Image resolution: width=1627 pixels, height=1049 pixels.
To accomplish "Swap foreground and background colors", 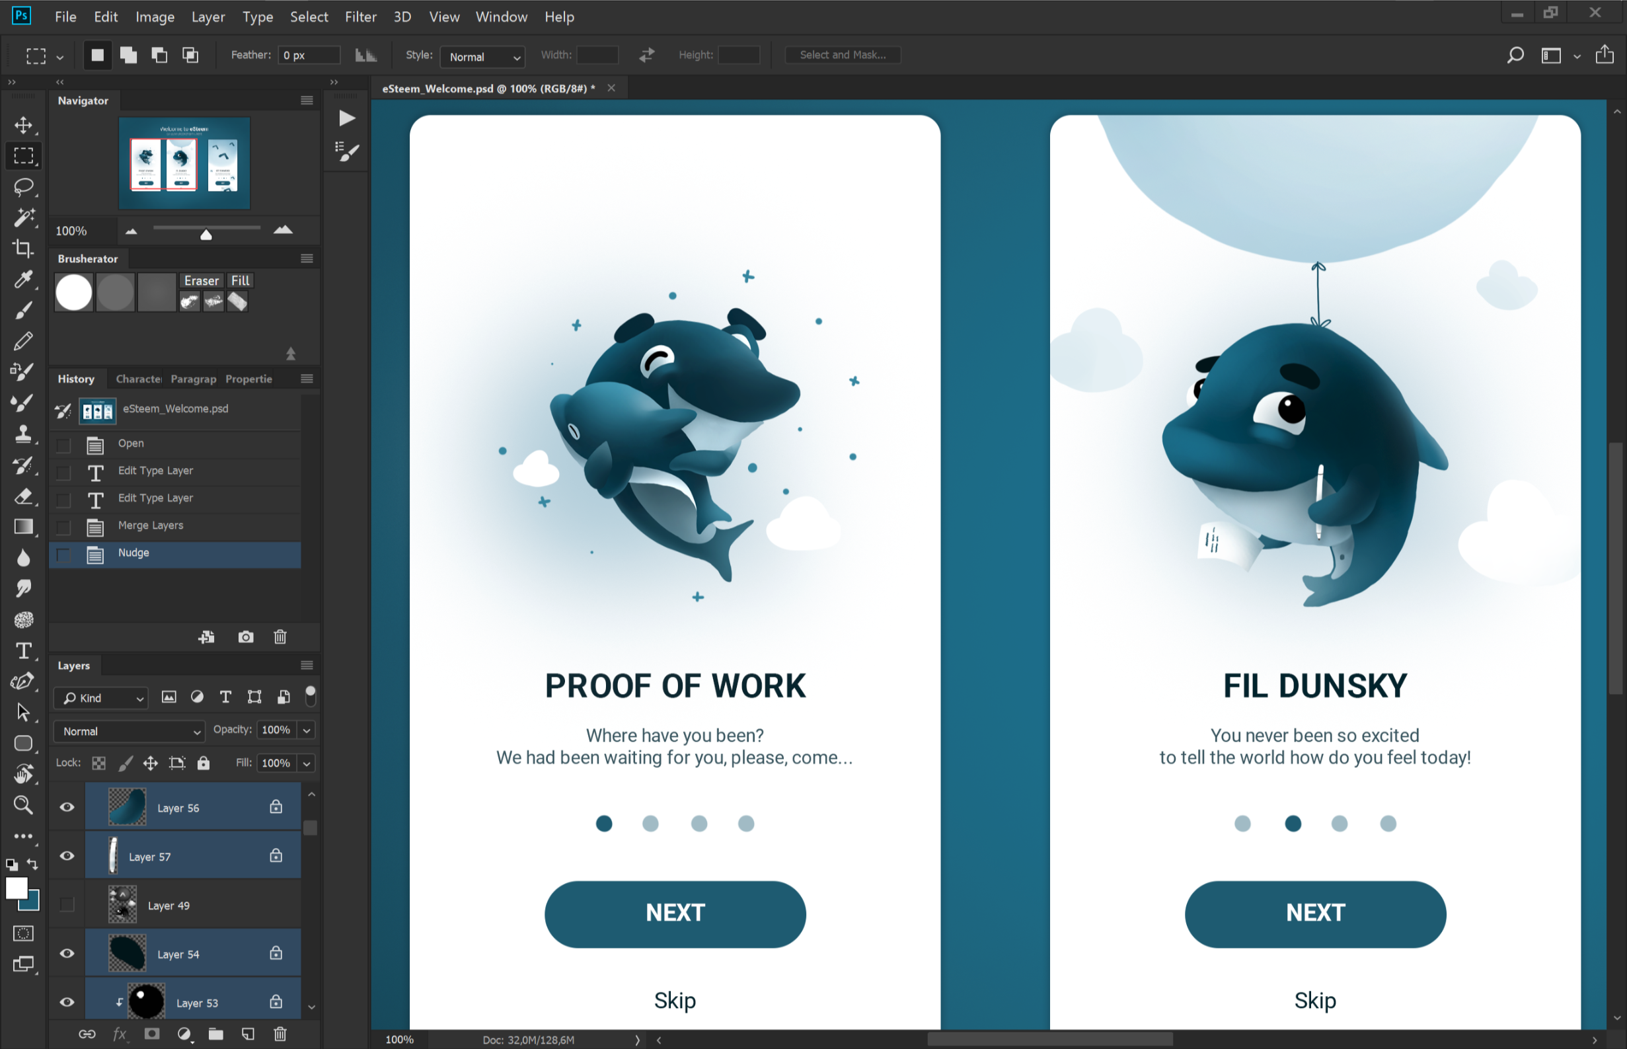I will point(32,864).
